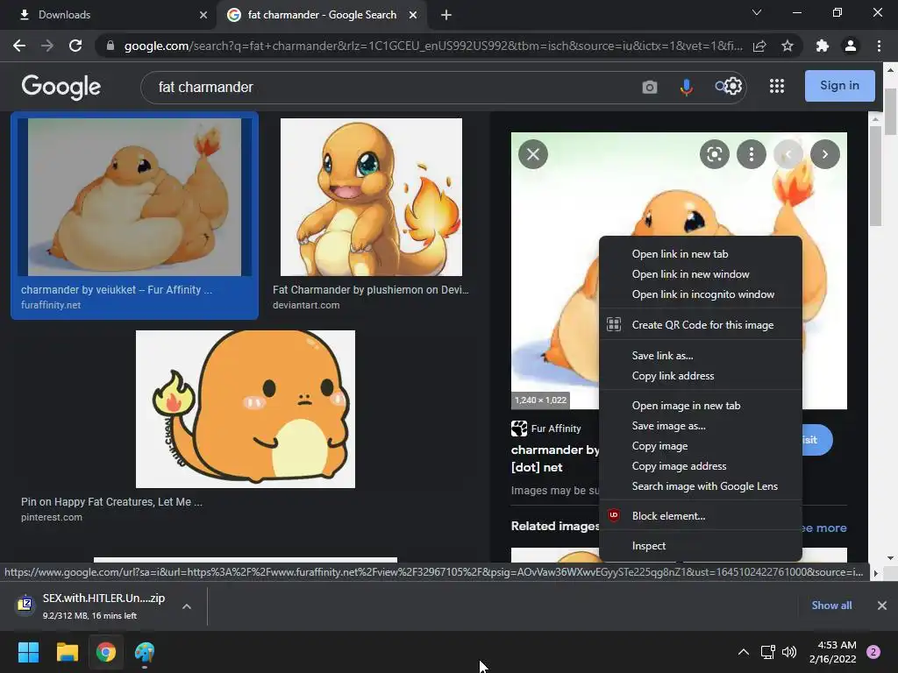Viewport: 898px width, 673px height.
Task: Select deviantart Fat Charmander thumbnail
Action: pyautogui.click(x=371, y=197)
